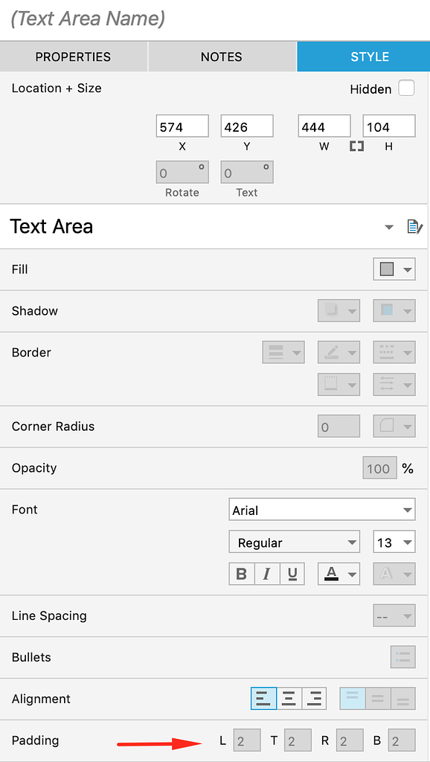The image size is (430, 762).
Task: Select the right horizontal alignment icon
Action: [x=315, y=698]
